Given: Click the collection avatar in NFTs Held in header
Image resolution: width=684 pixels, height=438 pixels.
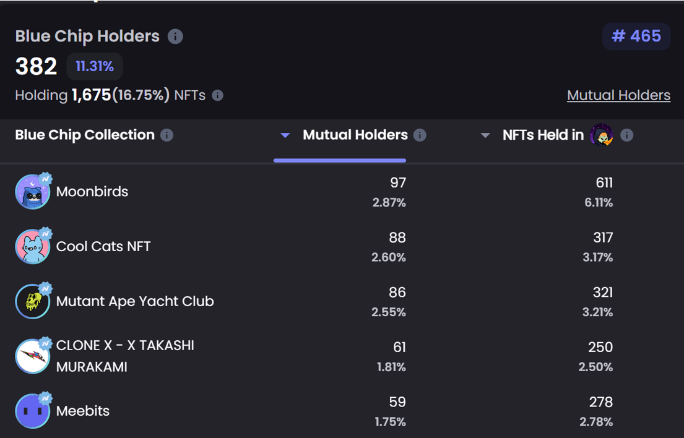Looking at the screenshot, I should pyautogui.click(x=601, y=135).
